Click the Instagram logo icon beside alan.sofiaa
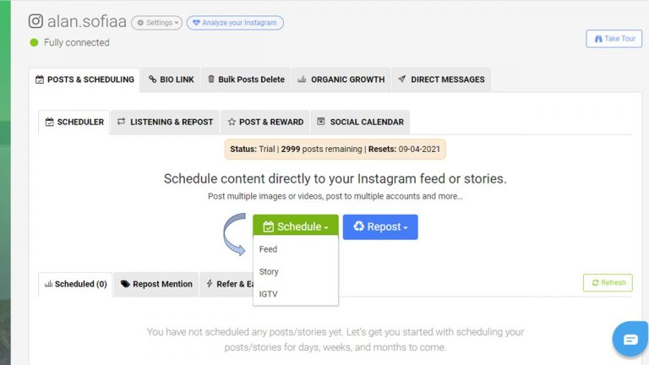 click(35, 20)
